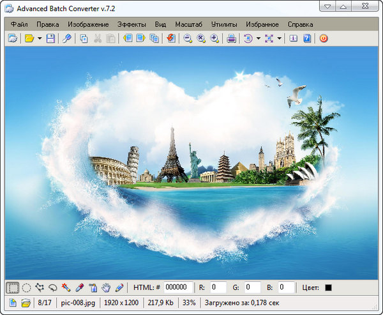383x315 pixels.
Task: Click the Save floppy disk icon
Action: point(50,38)
